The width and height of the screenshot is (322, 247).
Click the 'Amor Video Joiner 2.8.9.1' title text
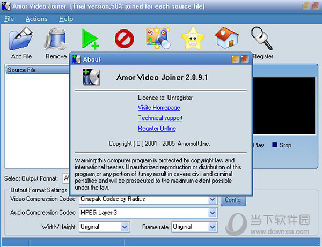(x=162, y=77)
